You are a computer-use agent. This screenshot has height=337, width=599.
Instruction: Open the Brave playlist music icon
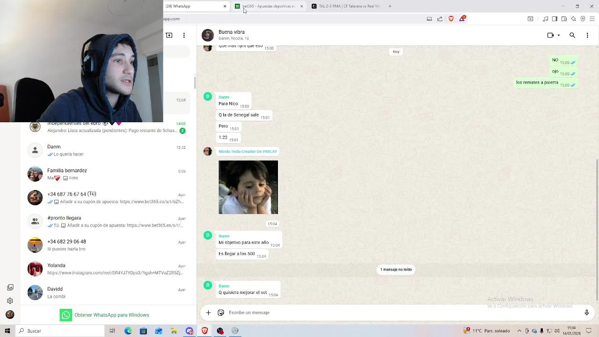[x=545, y=19]
